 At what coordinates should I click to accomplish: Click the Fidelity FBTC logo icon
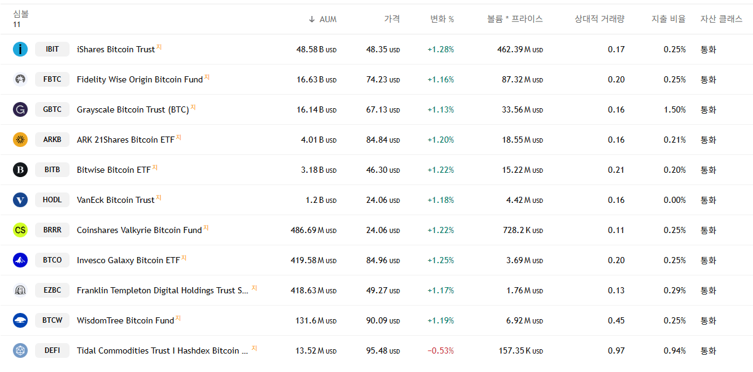[20, 79]
